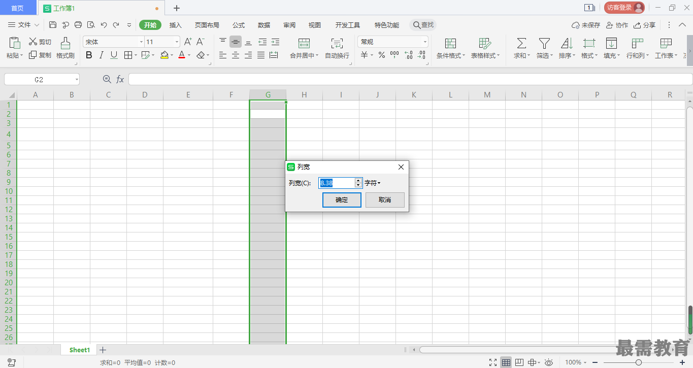The width and height of the screenshot is (693, 368).
Task: Open the Name Box dropdown G2
Action: (x=77, y=79)
